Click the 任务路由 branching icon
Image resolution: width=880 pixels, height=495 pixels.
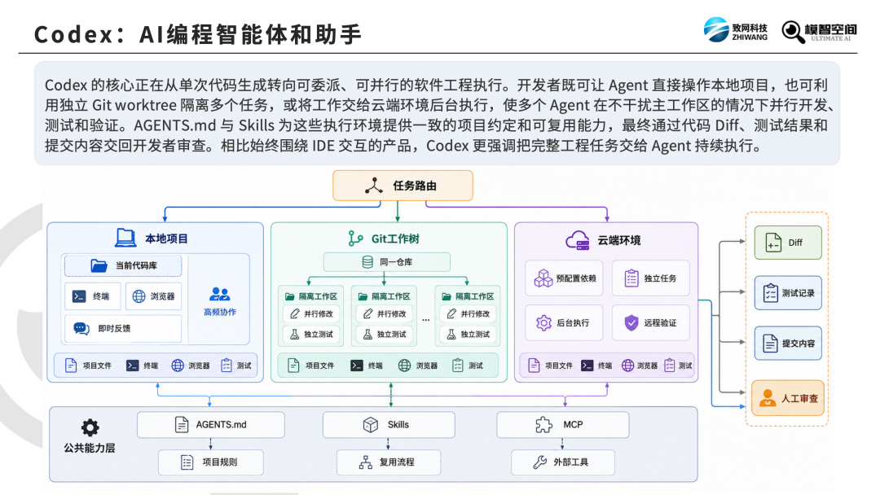374,186
